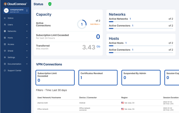Screen dimensions: 179x113
Task: Click the Users person icon in sidebar
Action: (5, 25)
